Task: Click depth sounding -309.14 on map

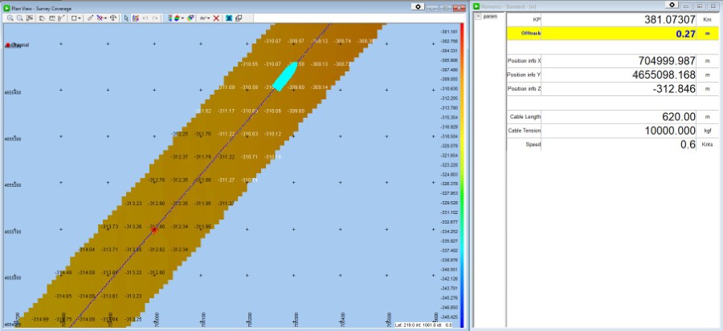Action: coord(319,87)
